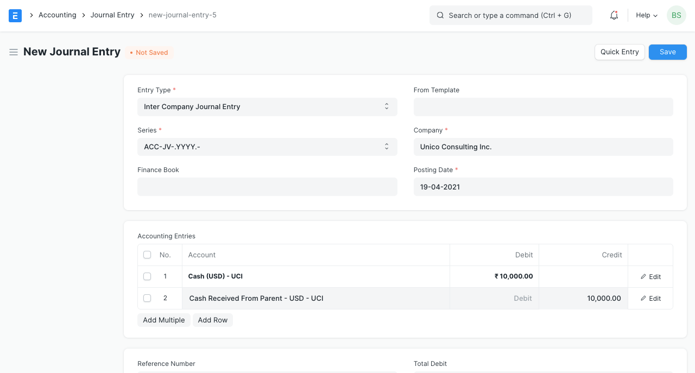This screenshot has width=695, height=373.
Task: Open the sidebar using the hamburger icon
Action: click(14, 52)
